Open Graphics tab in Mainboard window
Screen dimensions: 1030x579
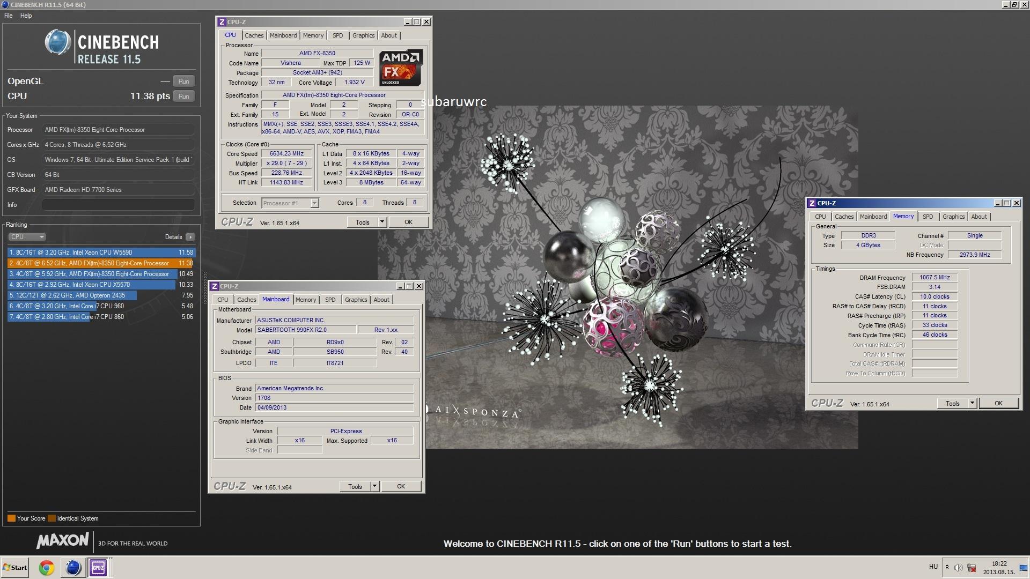(356, 300)
